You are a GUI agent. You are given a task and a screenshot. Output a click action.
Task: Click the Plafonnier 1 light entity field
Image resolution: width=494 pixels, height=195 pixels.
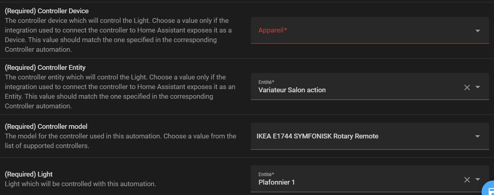coord(370,179)
